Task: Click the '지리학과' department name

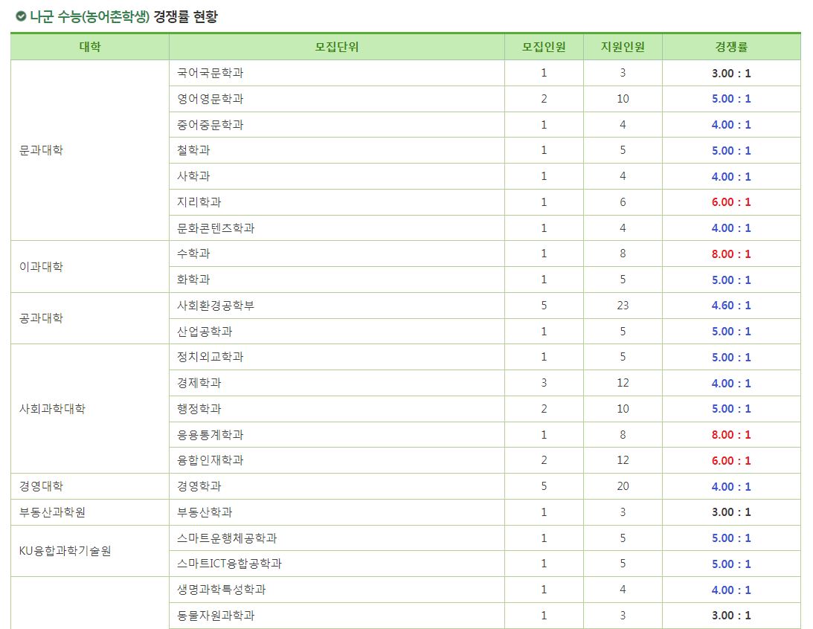Action: coord(199,202)
